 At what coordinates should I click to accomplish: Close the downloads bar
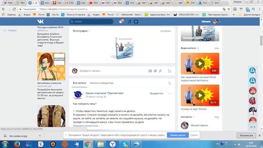[x=259, y=135]
